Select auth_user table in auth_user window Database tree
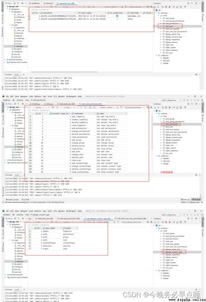This screenshot has width=206, height=302. (x=169, y=26)
